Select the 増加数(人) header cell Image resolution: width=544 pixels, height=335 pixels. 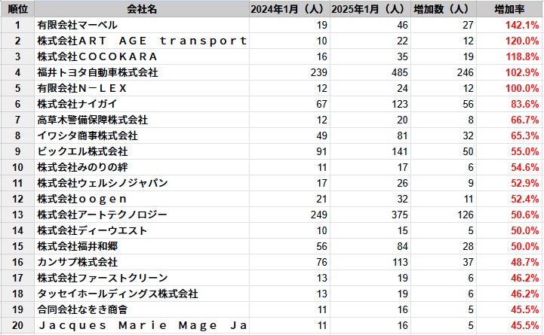click(x=444, y=9)
